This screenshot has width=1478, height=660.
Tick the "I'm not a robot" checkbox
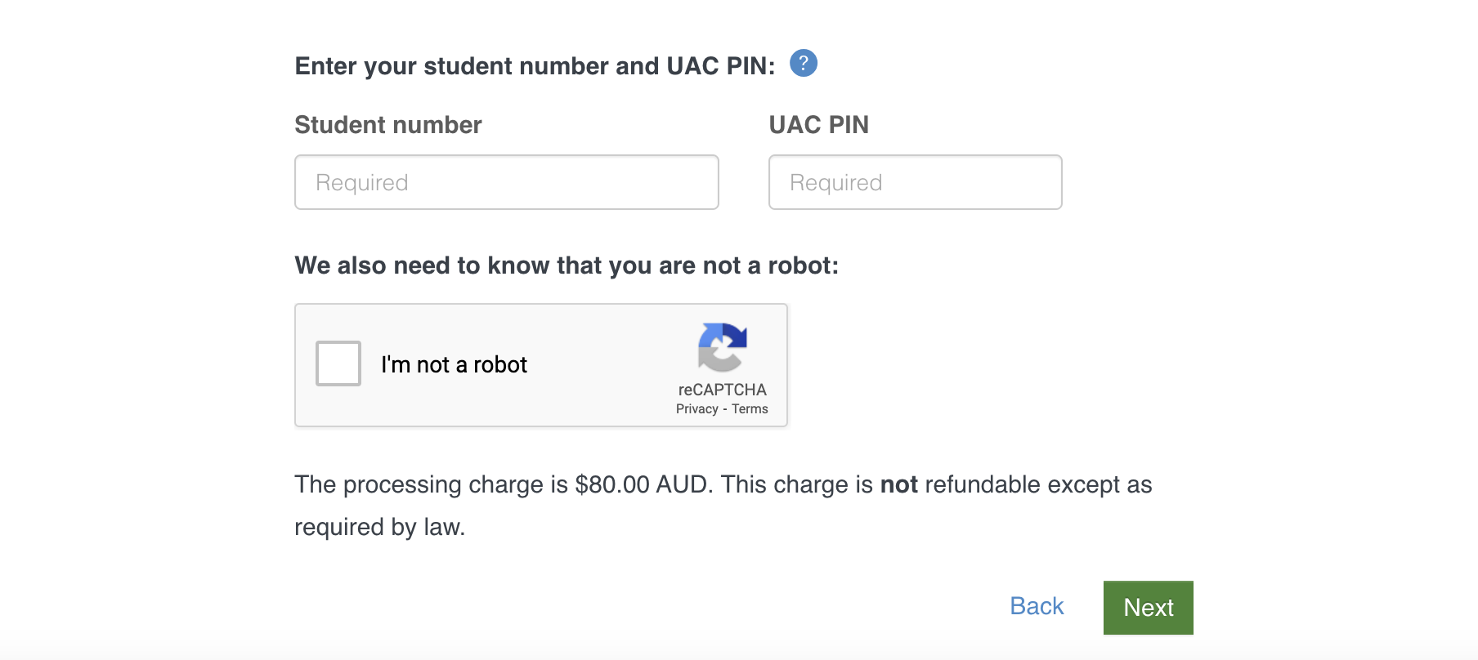tap(338, 363)
